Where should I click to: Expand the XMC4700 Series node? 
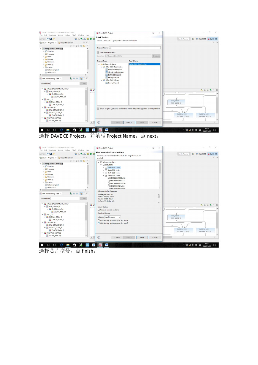click(104, 170)
